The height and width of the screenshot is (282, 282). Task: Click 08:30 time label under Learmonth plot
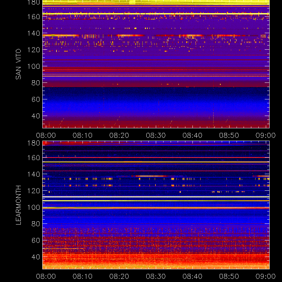click(x=156, y=276)
